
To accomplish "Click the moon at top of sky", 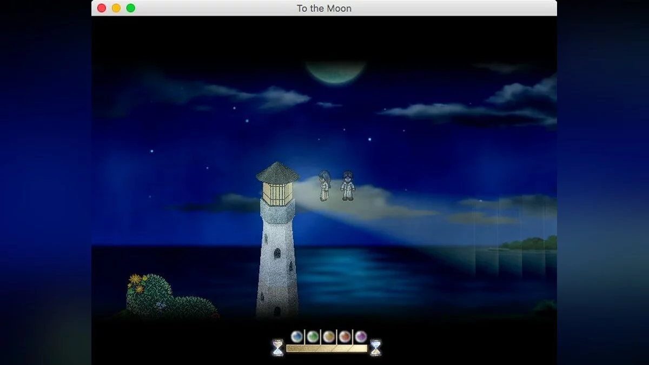I will [335, 72].
